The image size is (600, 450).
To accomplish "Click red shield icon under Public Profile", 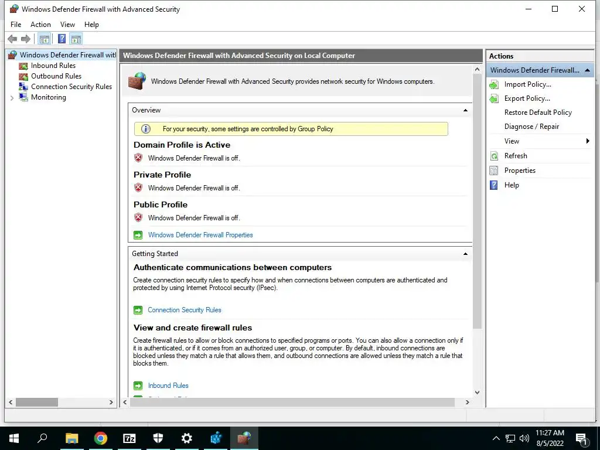I will 138,217.
